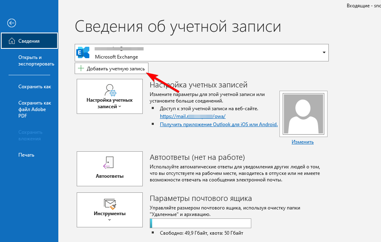Click the Автоответы door-arrow icon

[x=109, y=163]
